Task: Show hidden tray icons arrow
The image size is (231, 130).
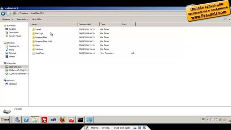Action: point(208,120)
